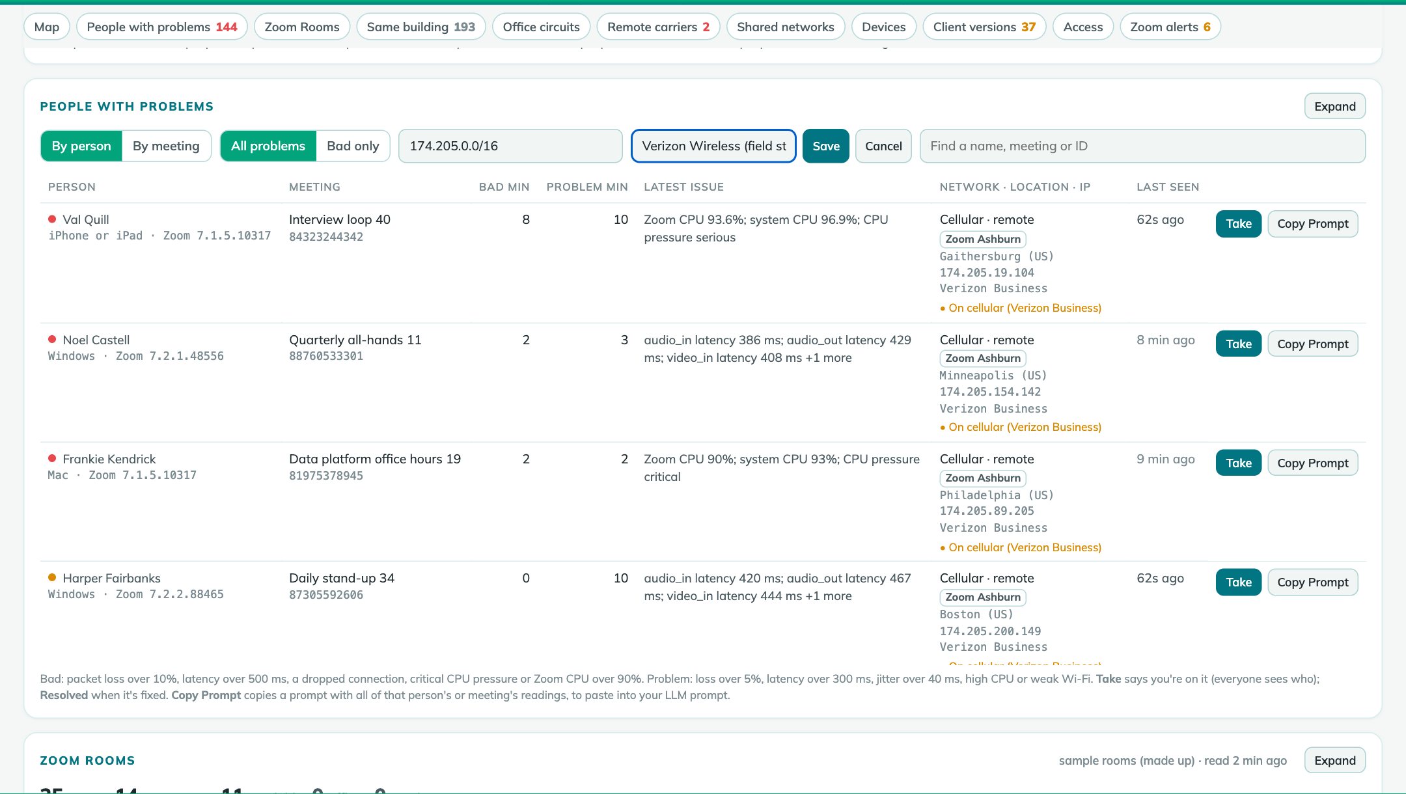Click Zoom Ashburn tag in Harper Fairbanks row
This screenshot has height=794, width=1406.
point(982,597)
